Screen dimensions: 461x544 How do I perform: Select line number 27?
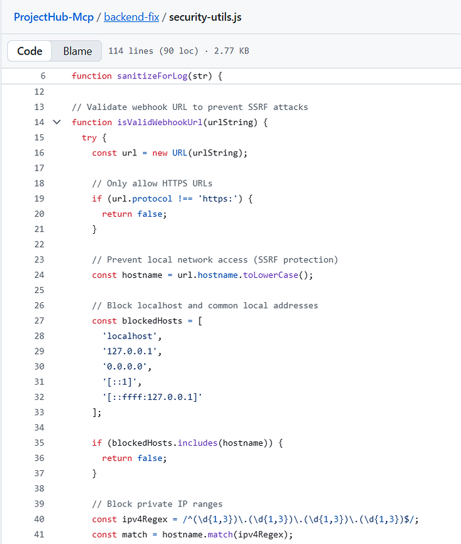[40, 321]
